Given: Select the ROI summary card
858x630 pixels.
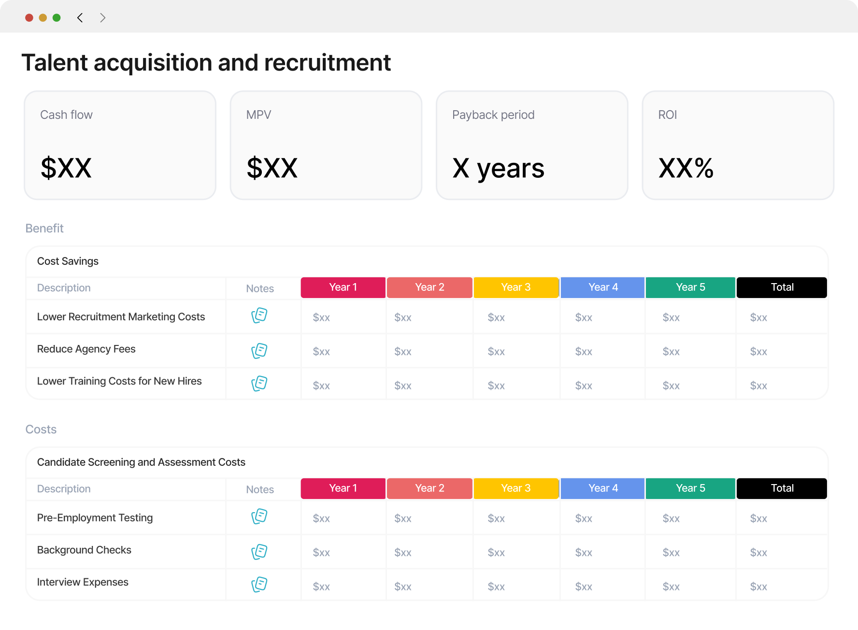Looking at the screenshot, I should 738,145.
